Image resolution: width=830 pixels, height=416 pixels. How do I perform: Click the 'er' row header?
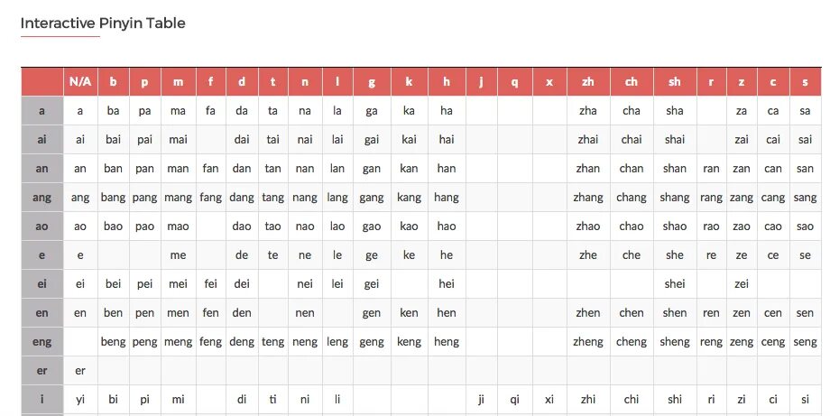41,371
